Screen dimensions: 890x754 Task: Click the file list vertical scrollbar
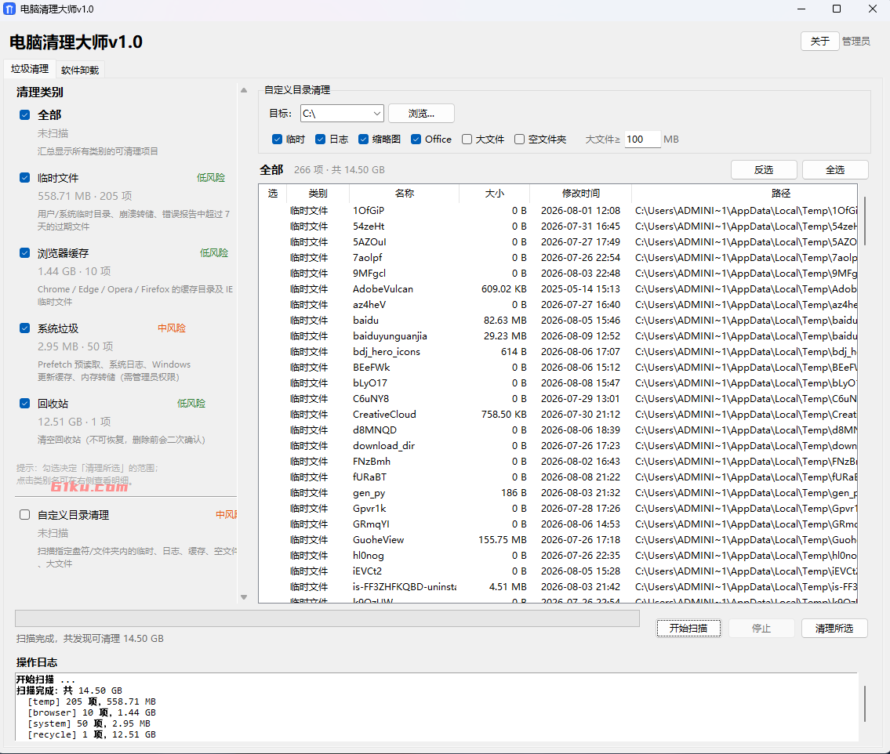coord(864,221)
